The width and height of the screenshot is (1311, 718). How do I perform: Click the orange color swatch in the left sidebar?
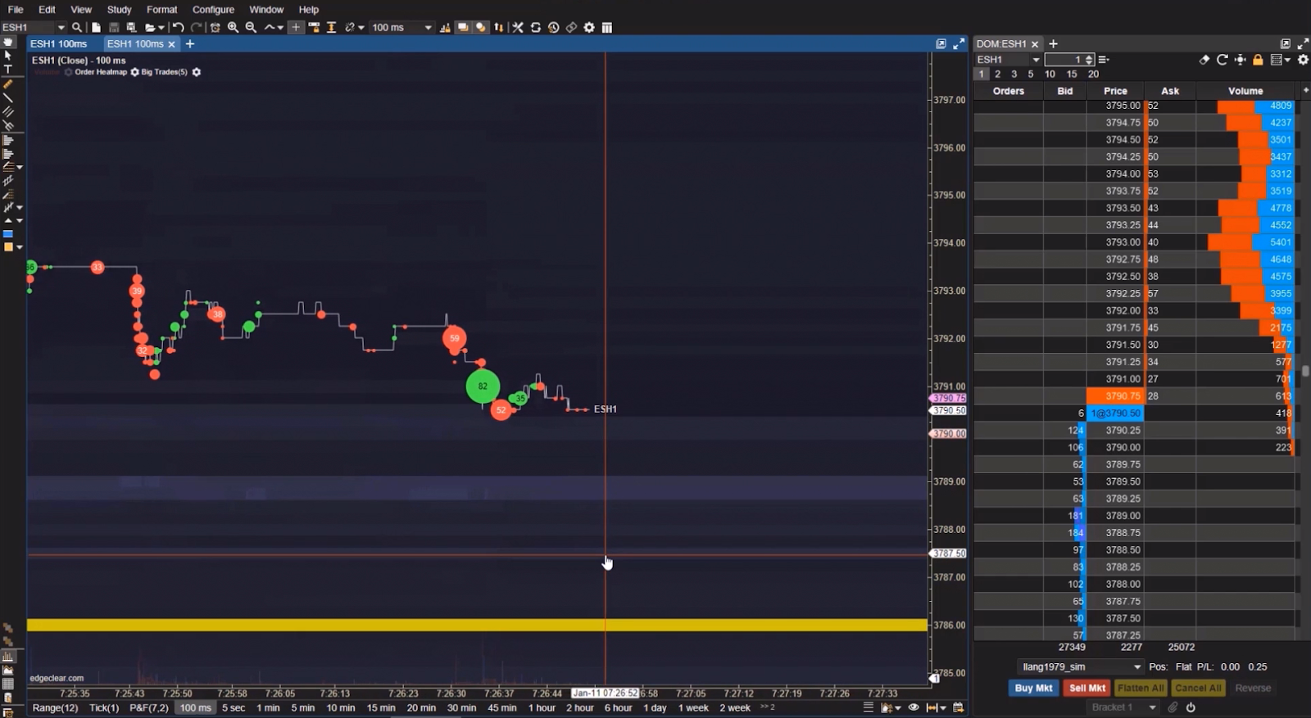[x=8, y=246]
